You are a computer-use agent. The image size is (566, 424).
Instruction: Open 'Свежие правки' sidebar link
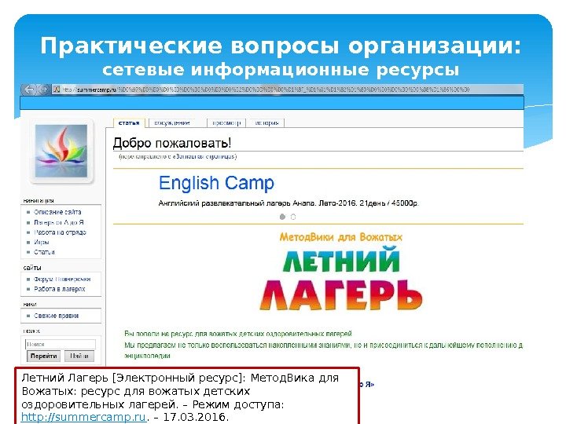point(57,316)
